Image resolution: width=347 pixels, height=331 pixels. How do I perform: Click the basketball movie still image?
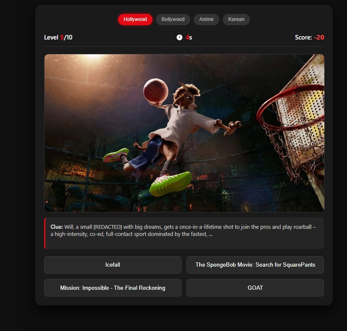click(x=184, y=133)
